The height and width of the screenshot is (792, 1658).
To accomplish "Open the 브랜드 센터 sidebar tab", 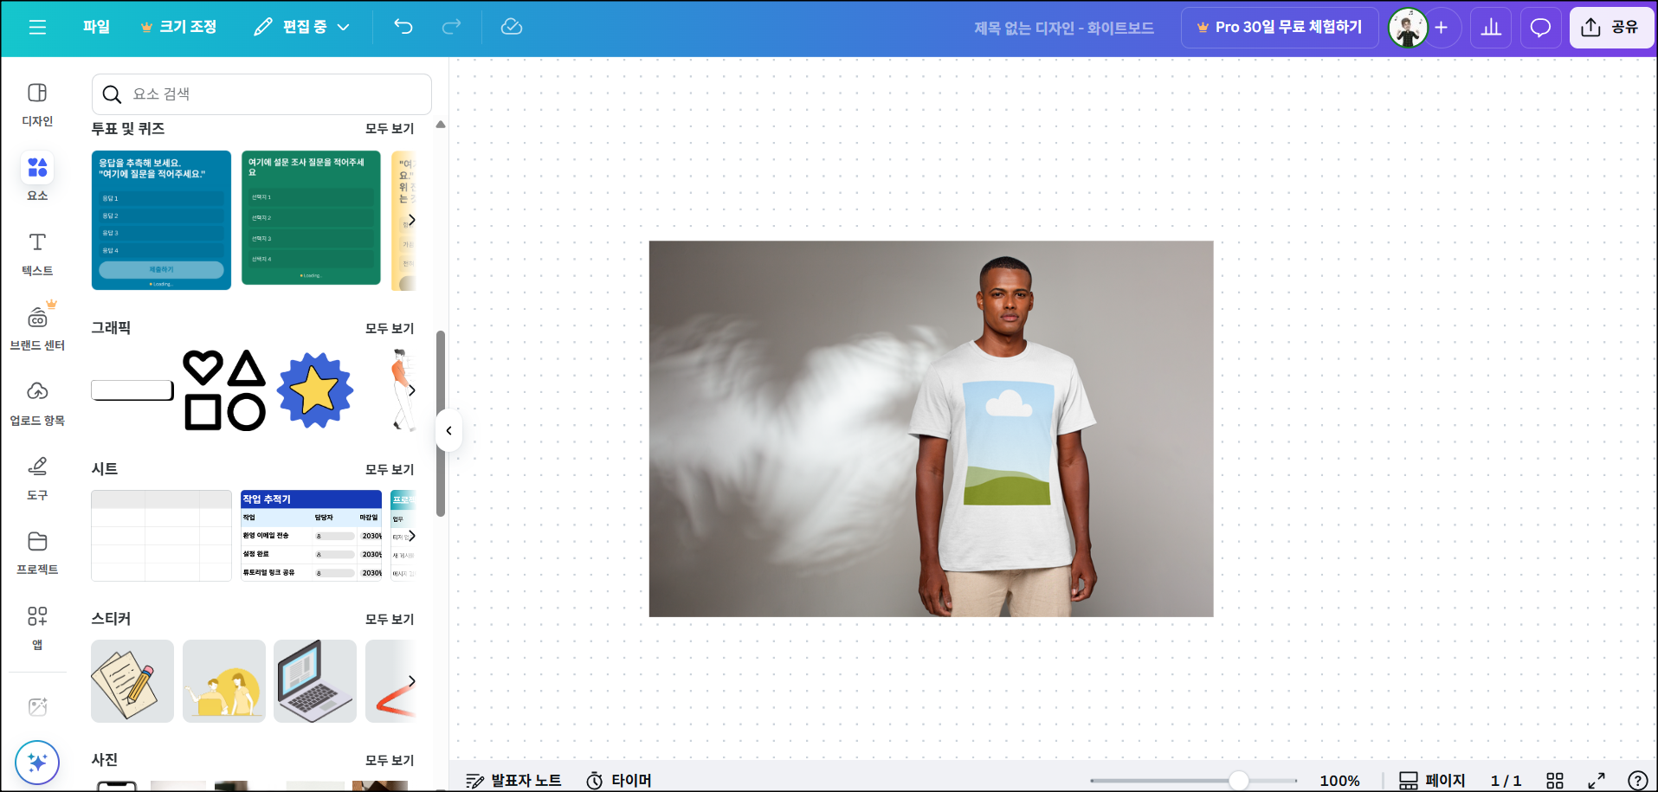I will point(37,328).
